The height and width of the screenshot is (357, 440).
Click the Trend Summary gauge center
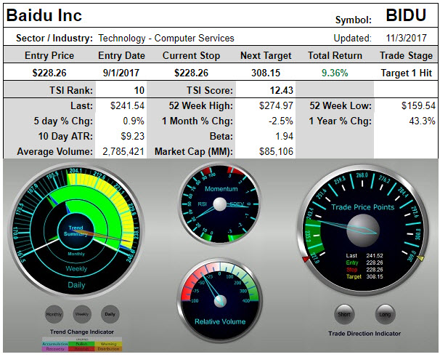click(76, 230)
